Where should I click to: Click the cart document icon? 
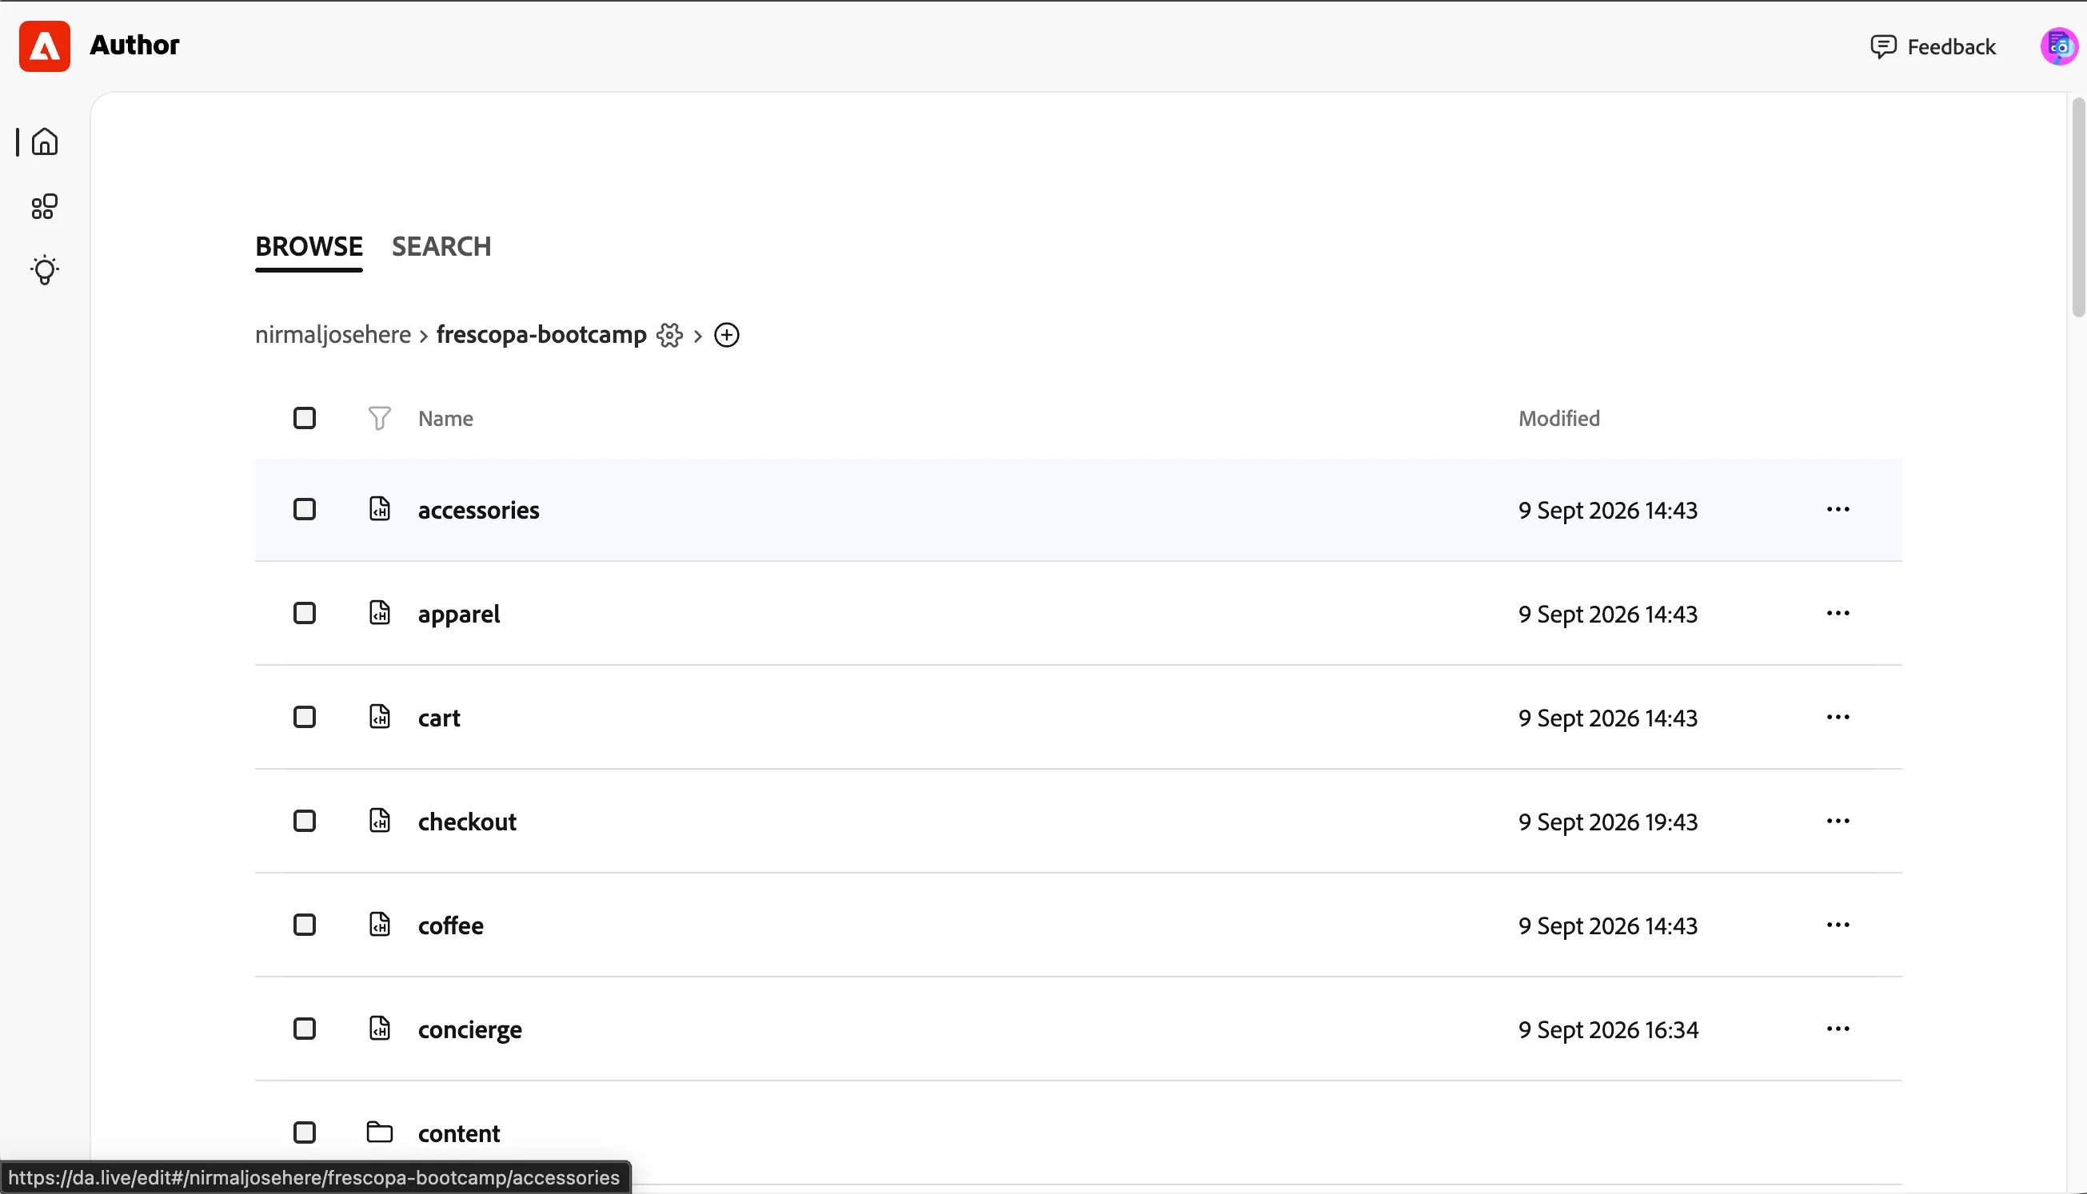pyautogui.click(x=379, y=717)
